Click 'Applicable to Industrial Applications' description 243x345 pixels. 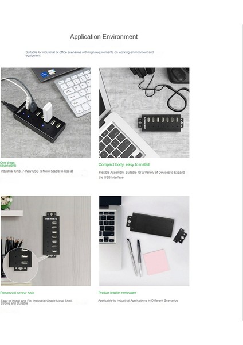coord(138,301)
